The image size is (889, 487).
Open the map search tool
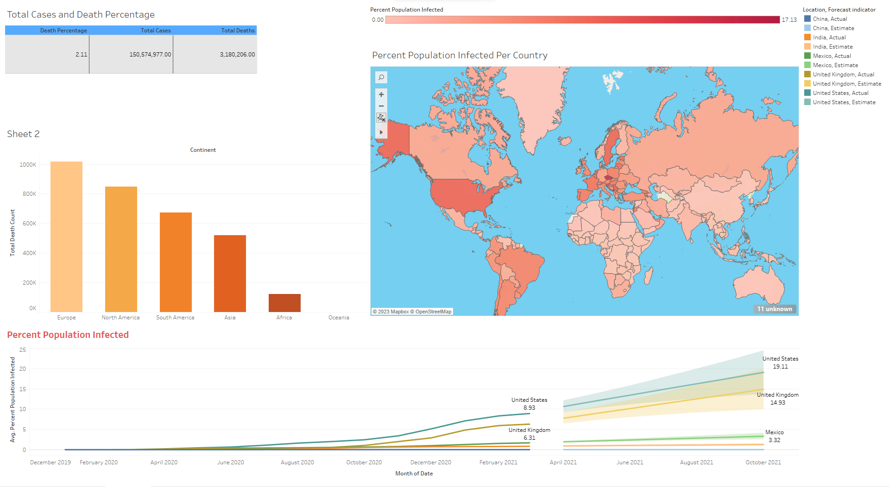point(381,77)
